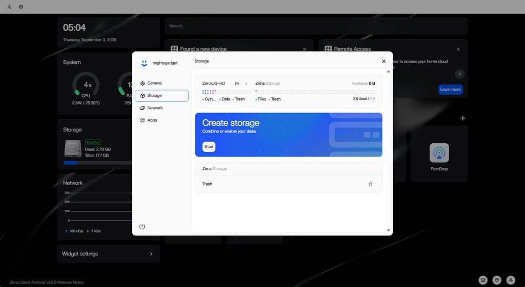Click 'mightygadget' username text

(165, 63)
